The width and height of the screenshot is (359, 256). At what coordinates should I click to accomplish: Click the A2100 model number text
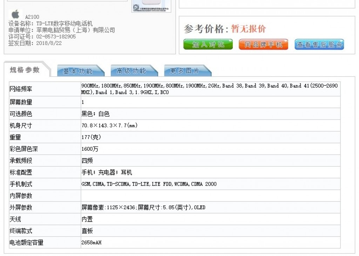pos(32,17)
